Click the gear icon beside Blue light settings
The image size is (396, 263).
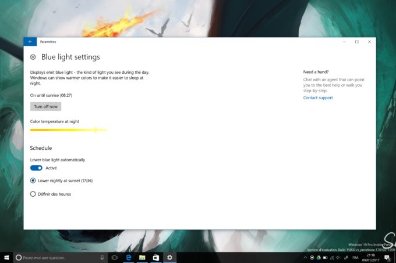point(33,57)
